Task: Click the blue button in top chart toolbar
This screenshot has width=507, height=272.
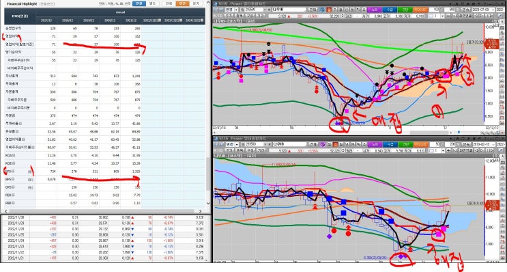Action: click(x=390, y=10)
